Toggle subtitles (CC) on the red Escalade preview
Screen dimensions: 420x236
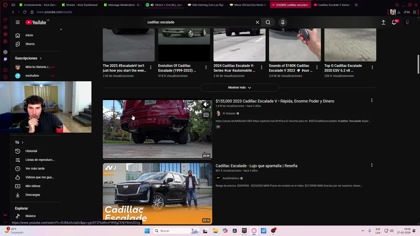(x=206, y=115)
